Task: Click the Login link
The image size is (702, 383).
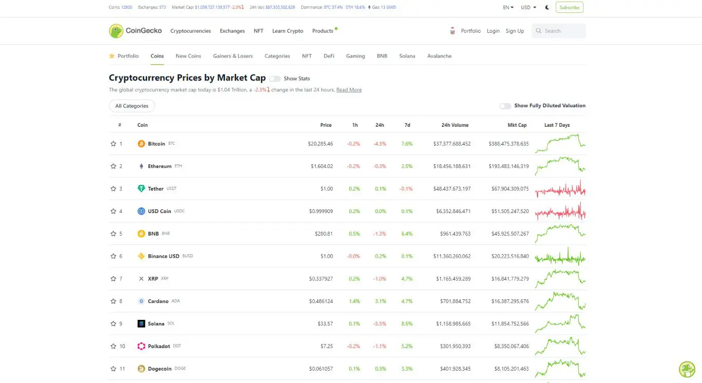Action: [493, 31]
